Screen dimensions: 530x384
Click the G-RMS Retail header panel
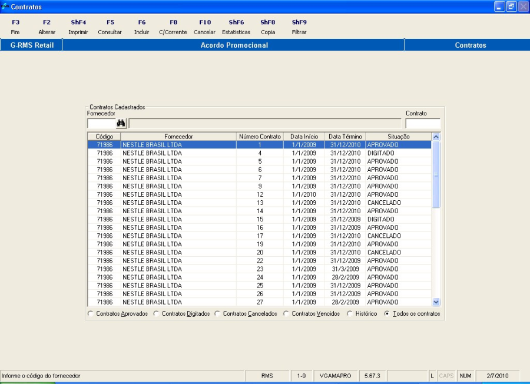point(31,45)
